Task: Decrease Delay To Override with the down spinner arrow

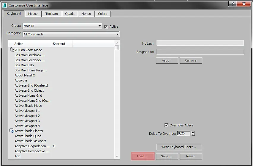Action: [193, 134]
